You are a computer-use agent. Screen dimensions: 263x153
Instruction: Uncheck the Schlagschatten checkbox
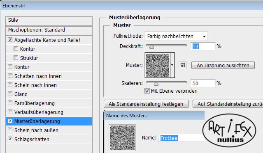(x=10, y=139)
